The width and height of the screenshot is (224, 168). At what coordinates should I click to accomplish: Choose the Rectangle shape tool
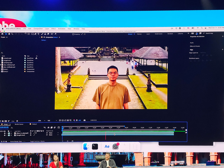[x=32, y=34]
